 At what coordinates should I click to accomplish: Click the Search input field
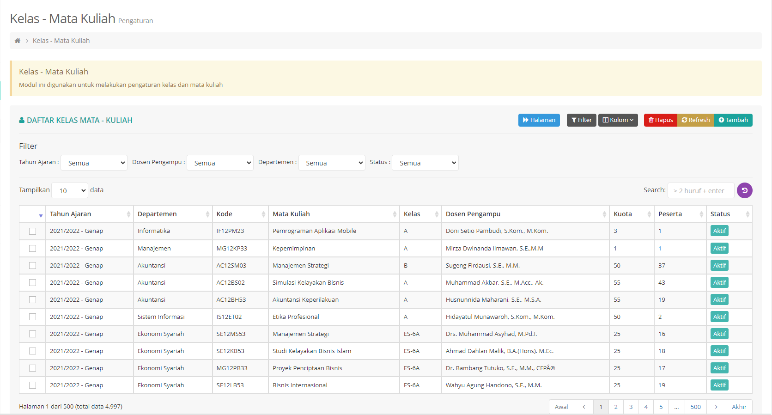coord(701,190)
